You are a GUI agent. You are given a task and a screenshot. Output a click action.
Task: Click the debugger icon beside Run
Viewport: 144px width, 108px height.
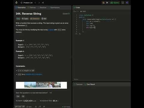[103, 3]
